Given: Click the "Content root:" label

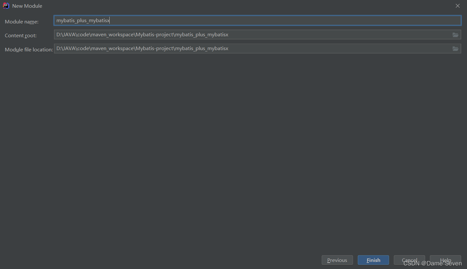Looking at the screenshot, I should point(21,35).
